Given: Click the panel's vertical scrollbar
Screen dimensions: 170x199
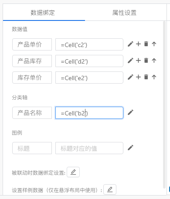Looking at the screenshot, I should (164, 105).
